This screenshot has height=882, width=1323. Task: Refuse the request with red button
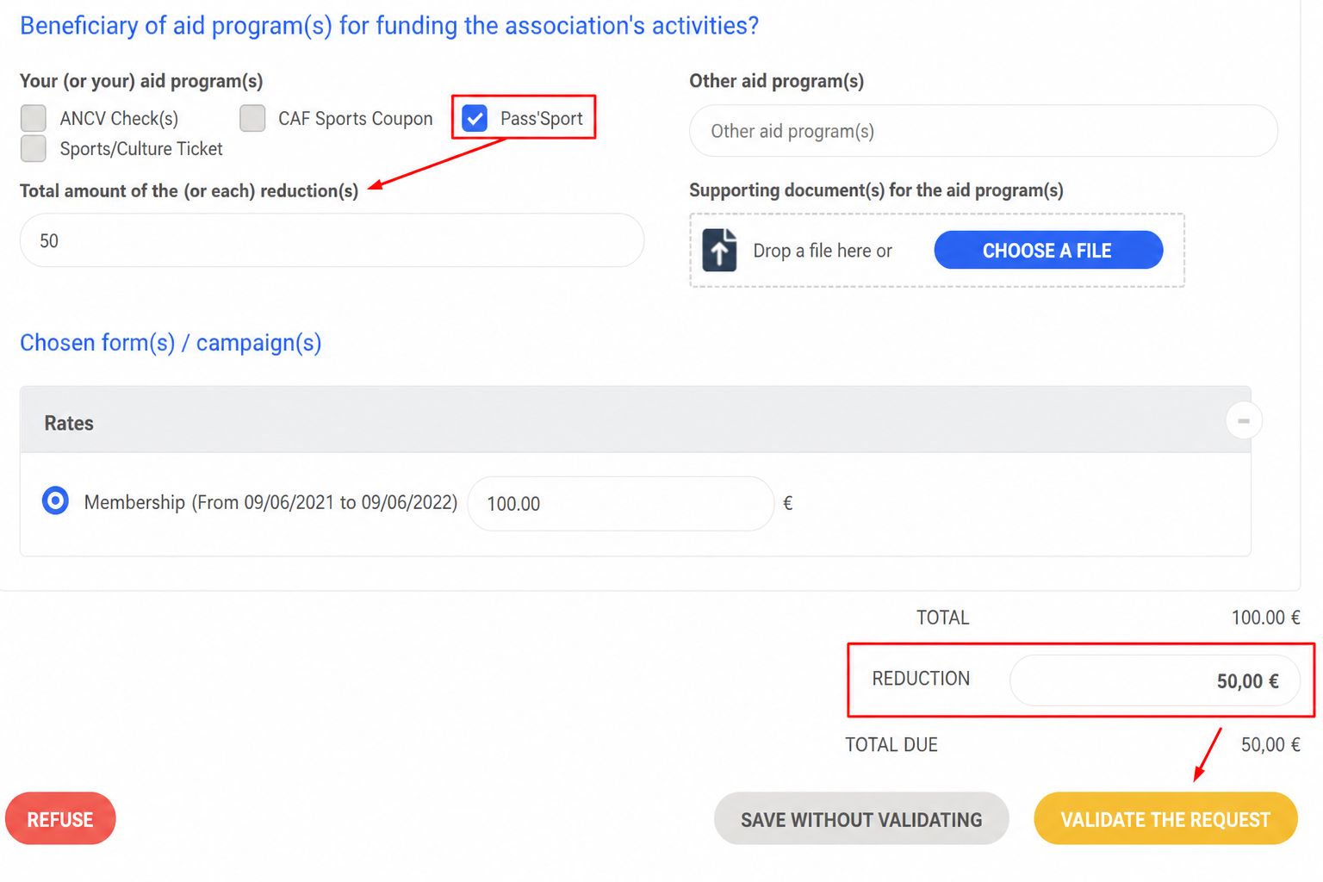60,818
